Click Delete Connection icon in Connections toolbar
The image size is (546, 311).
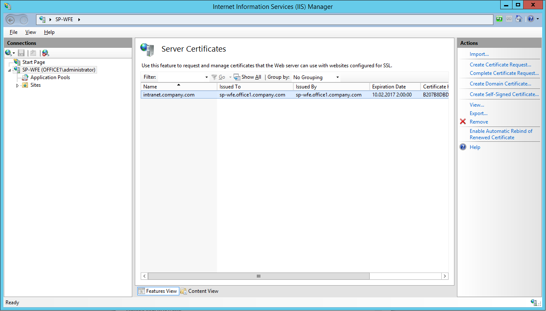point(45,53)
